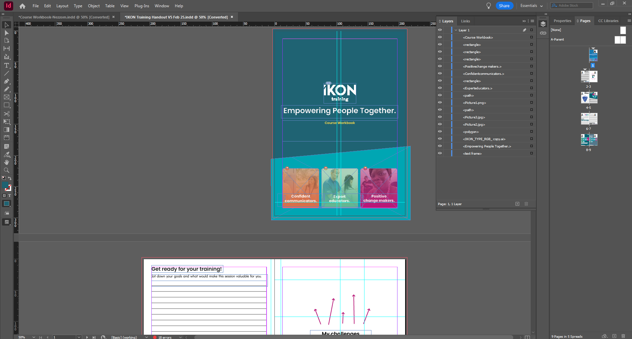The height and width of the screenshot is (339, 632).
Task: Open the Object menu
Action: (x=94, y=6)
